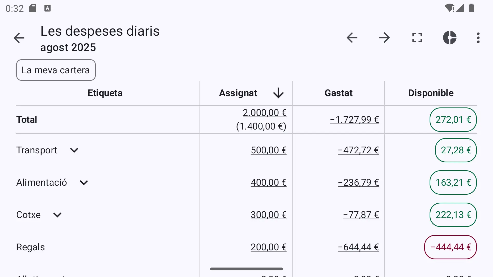The height and width of the screenshot is (277, 493).
Task: Open fullscreen view icon
Action: 417,38
